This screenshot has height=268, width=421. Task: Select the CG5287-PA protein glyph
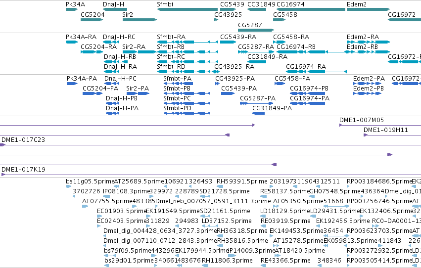point(257,103)
